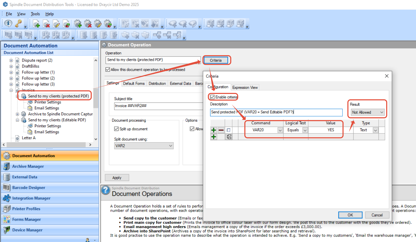
Task: Switch to the Default Forms tab
Action: tap(134, 83)
